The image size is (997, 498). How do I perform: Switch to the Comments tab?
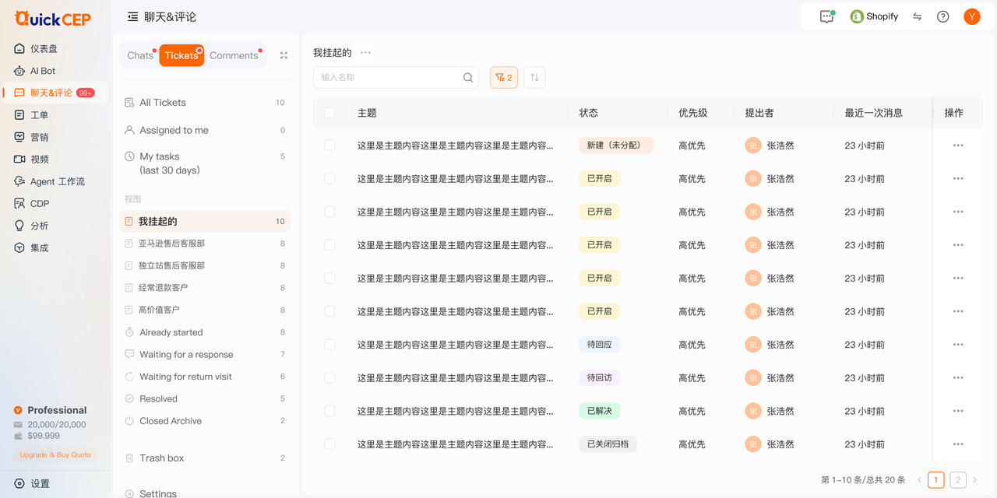coord(234,55)
